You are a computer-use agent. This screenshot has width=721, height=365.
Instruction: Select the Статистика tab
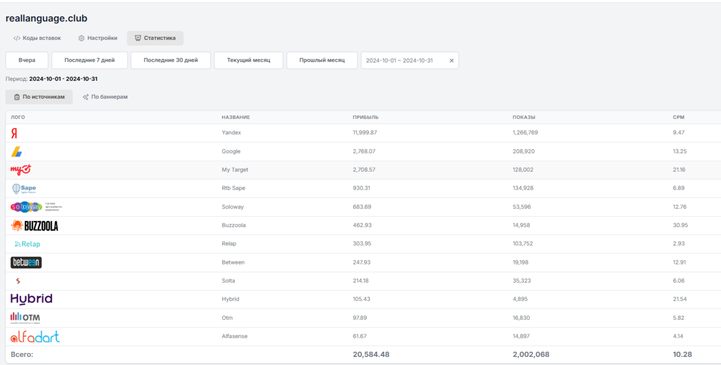click(155, 38)
